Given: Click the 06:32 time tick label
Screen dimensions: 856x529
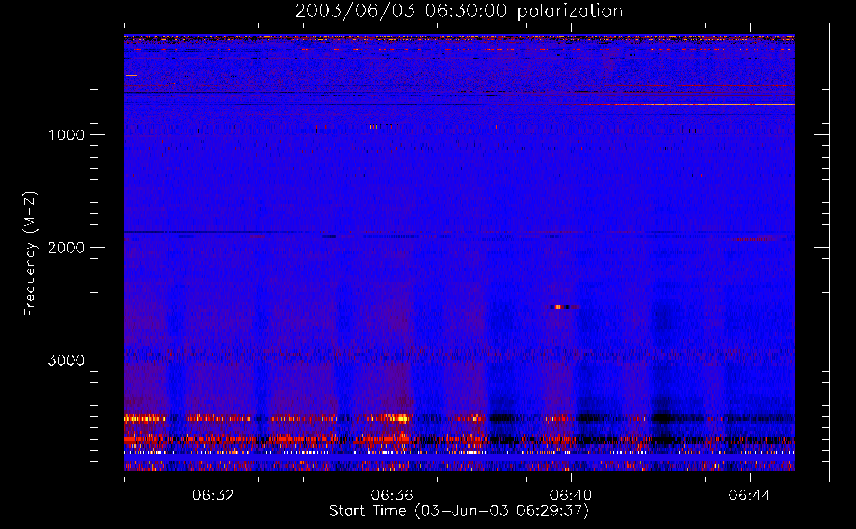Looking at the screenshot, I should (213, 496).
